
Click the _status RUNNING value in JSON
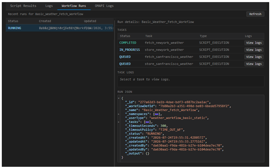click(x=154, y=134)
